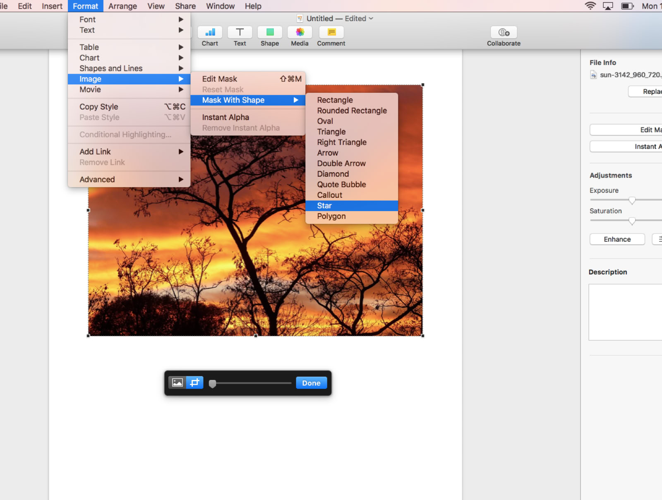Add a Comment using toolbar icon
Screen dimensions: 662x500
pyautogui.click(x=331, y=33)
